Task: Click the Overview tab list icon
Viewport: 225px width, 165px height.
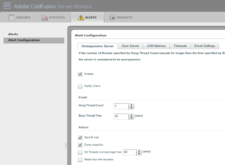Action: pos(11,18)
